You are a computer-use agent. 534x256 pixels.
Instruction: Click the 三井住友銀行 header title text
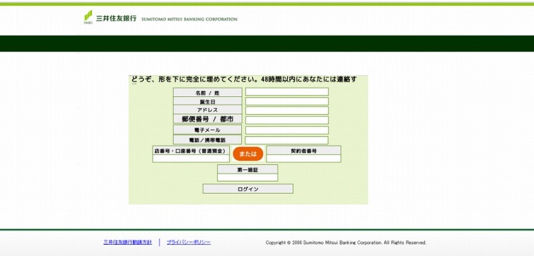point(116,19)
